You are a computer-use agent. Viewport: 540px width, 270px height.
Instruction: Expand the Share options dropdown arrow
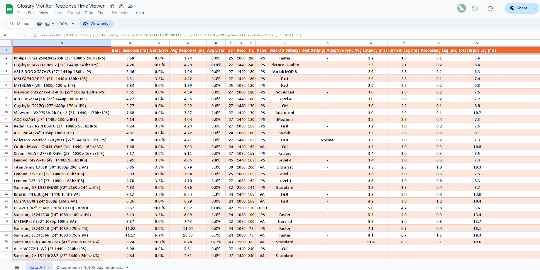pyautogui.click(x=535, y=8)
